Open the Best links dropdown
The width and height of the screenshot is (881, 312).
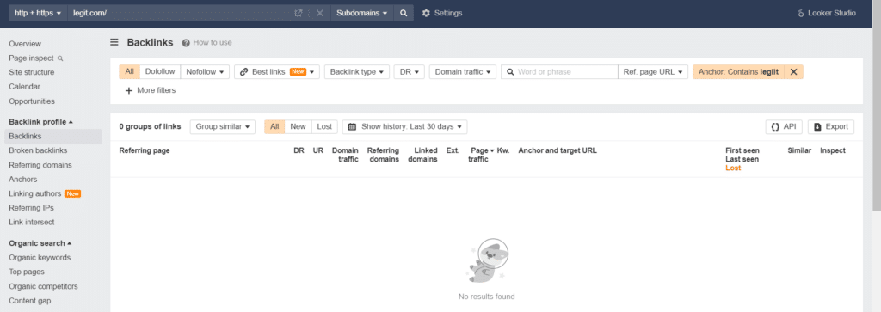tap(277, 72)
